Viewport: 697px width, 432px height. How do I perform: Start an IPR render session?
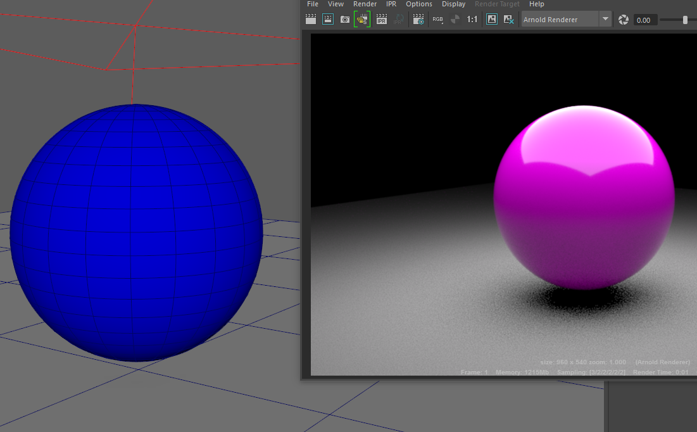(x=382, y=19)
